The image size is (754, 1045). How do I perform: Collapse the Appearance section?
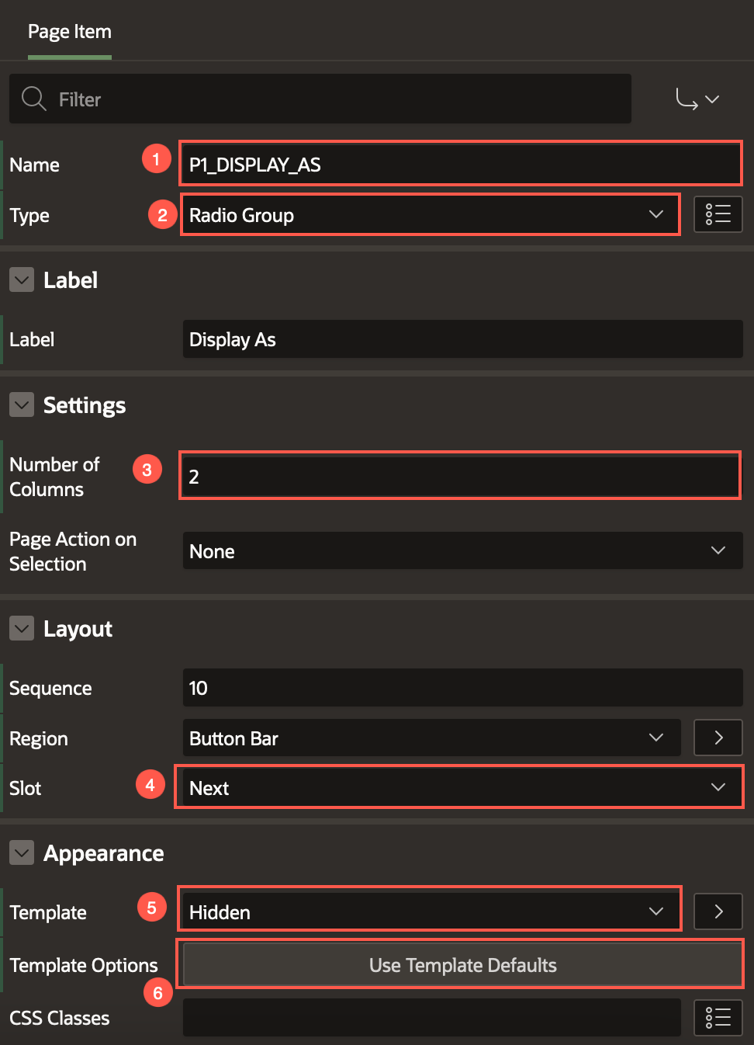point(22,852)
